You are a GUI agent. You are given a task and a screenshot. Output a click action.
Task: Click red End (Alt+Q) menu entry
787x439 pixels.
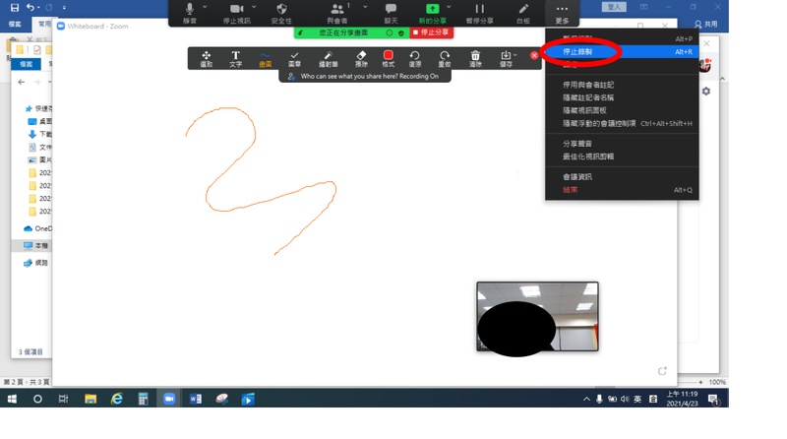tap(622, 190)
